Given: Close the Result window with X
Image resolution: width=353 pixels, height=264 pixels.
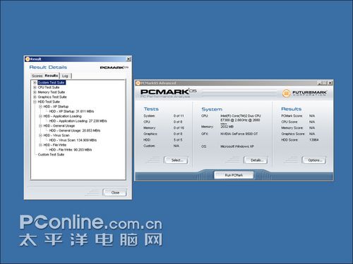Looking at the screenshot, I should click(128, 59).
